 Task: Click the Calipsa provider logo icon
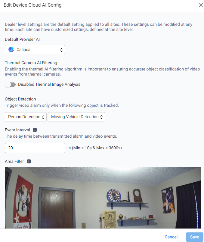click(11, 49)
